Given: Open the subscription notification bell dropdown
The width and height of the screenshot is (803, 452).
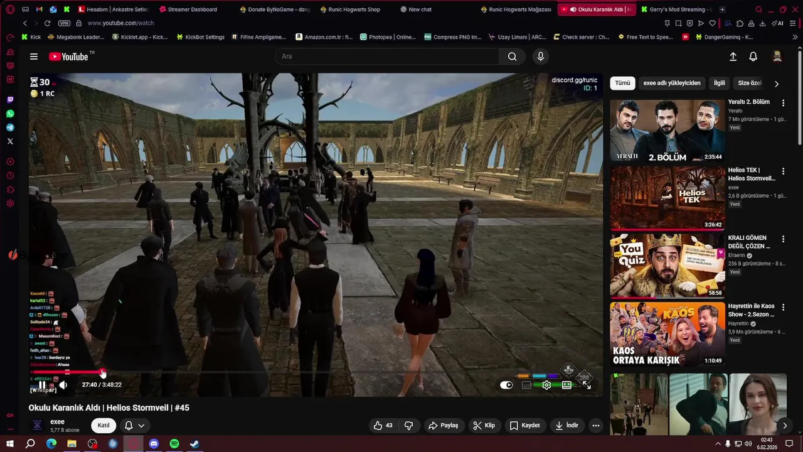Looking at the screenshot, I should coord(134,426).
